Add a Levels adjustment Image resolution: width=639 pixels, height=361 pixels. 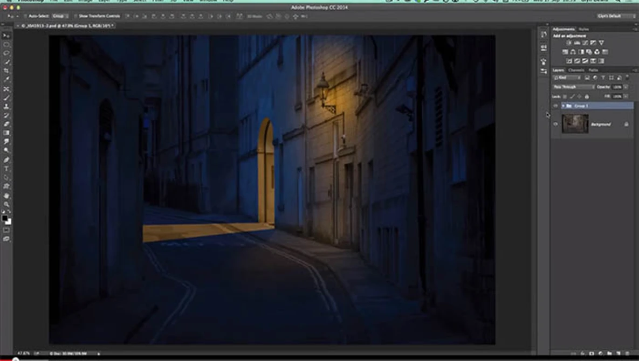click(577, 43)
